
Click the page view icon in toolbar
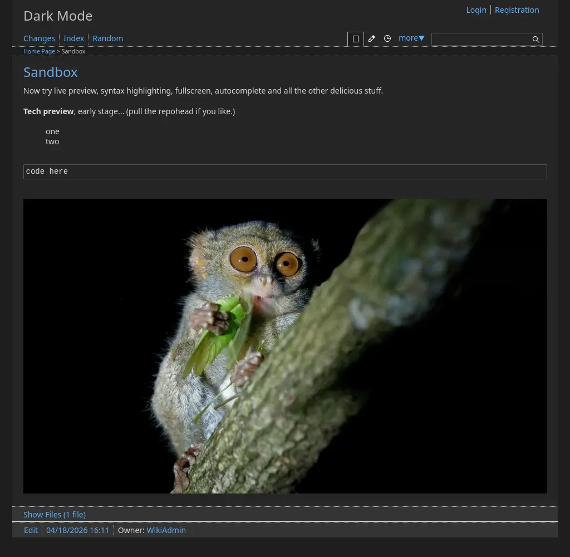coord(356,38)
